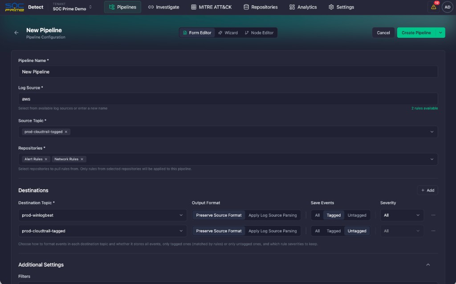
Task: Open the AD user avatar menu
Action: [x=447, y=7]
